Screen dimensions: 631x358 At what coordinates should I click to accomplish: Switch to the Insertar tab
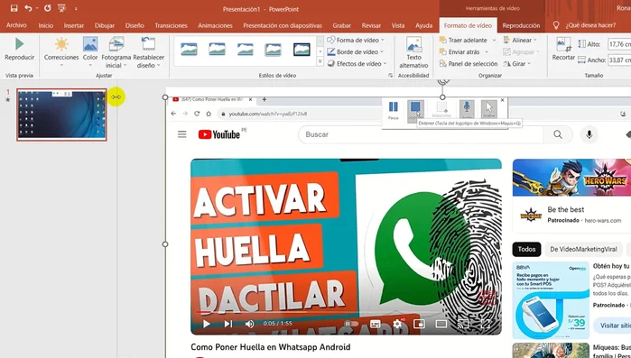(74, 25)
